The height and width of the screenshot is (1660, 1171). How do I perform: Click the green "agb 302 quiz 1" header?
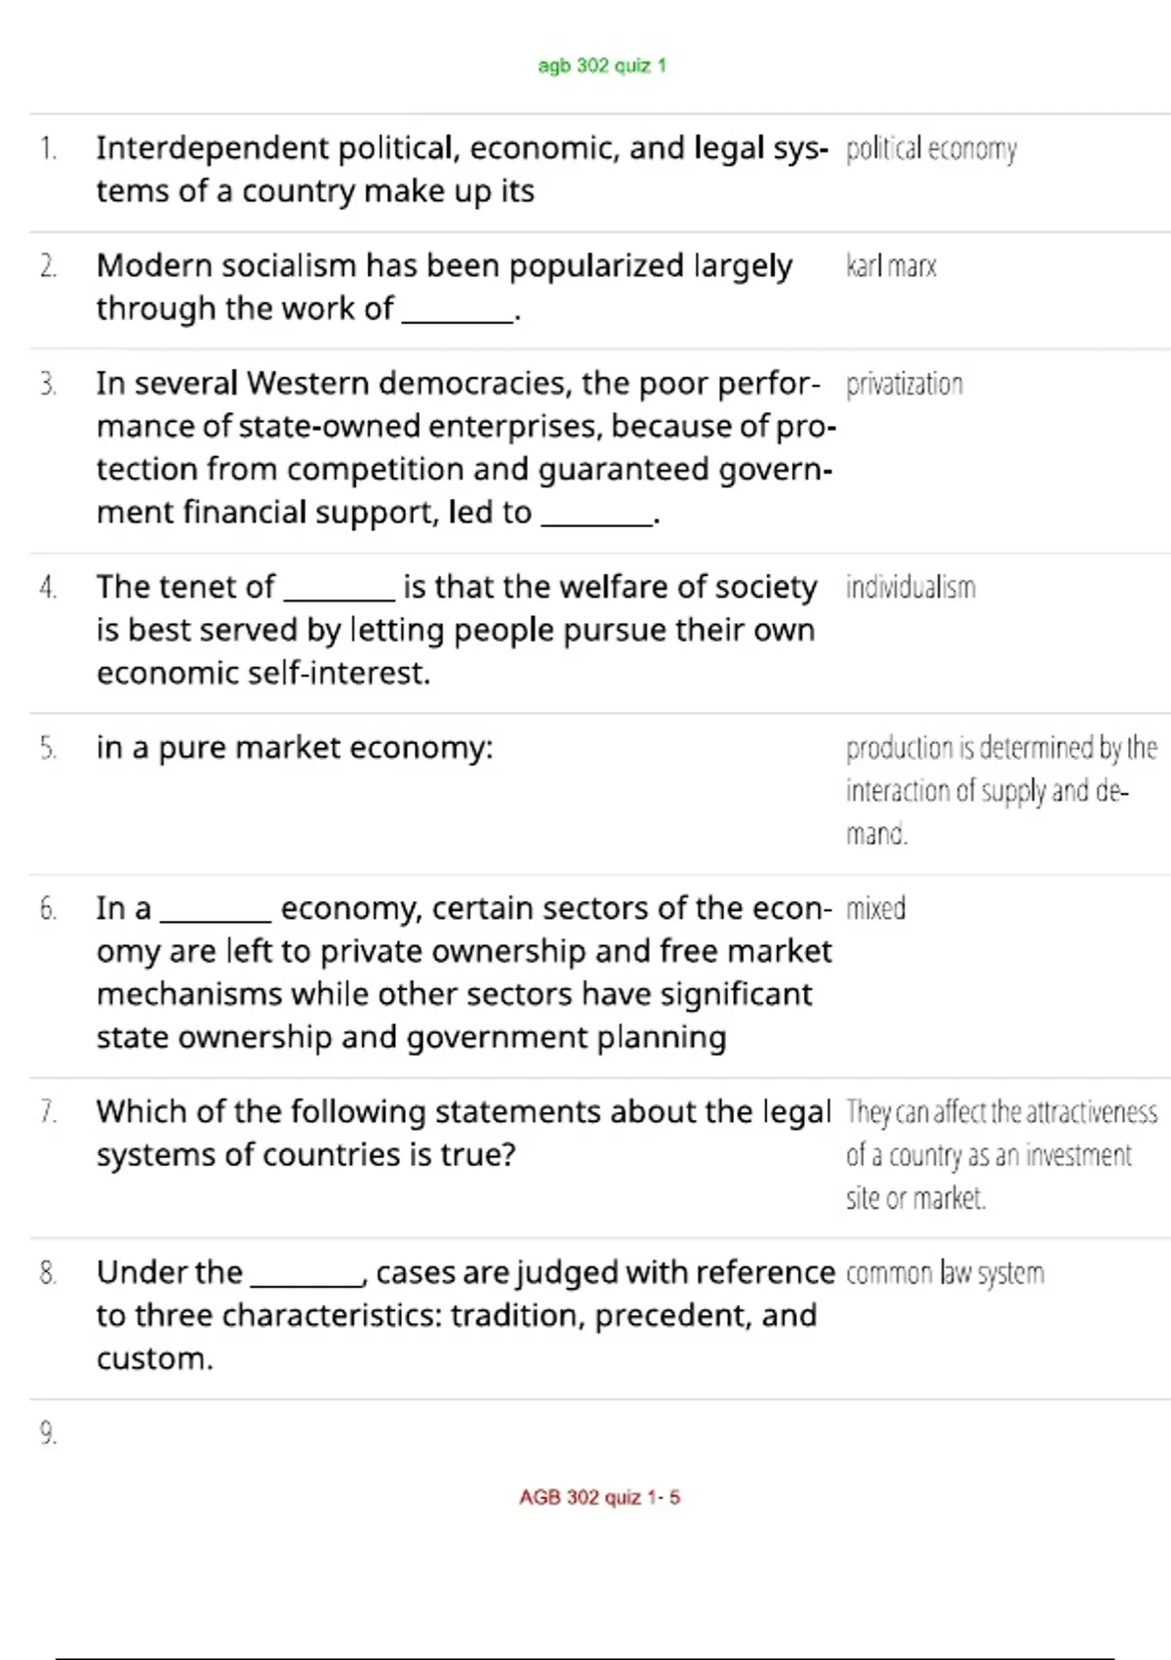601,66
